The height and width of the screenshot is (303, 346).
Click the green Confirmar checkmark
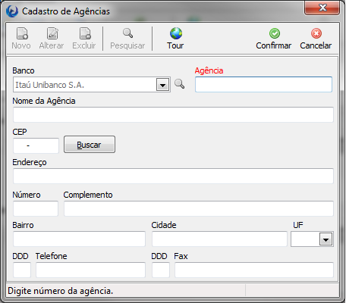tap(275, 33)
